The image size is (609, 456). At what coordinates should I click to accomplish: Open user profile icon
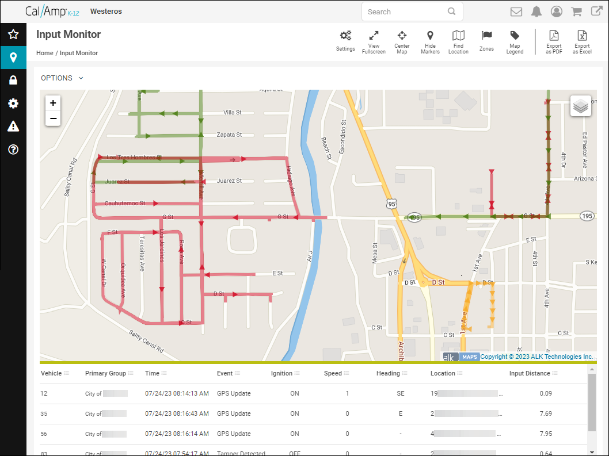(557, 12)
